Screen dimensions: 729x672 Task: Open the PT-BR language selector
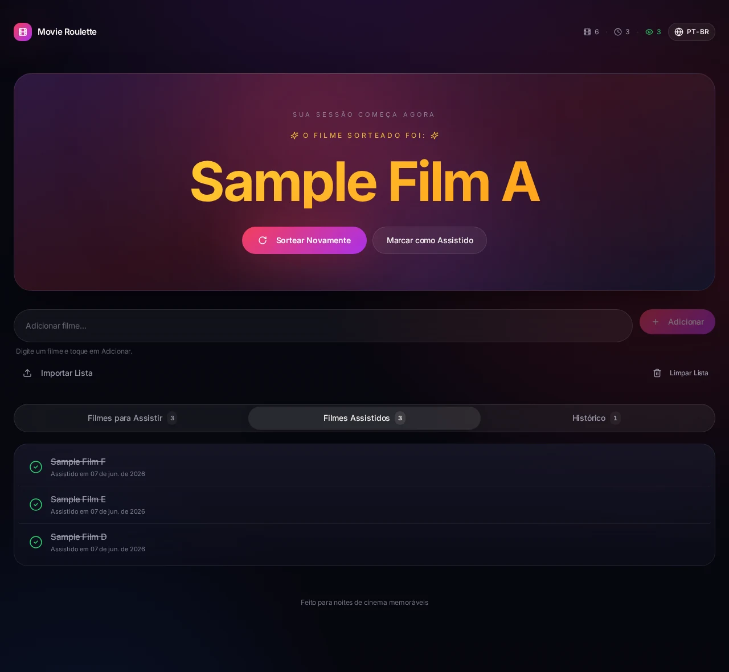pyautogui.click(x=691, y=32)
